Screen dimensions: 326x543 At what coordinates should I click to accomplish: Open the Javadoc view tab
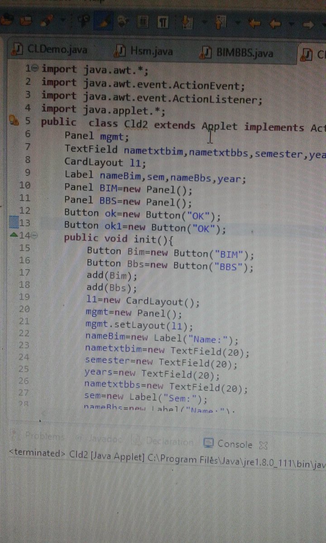(x=99, y=439)
